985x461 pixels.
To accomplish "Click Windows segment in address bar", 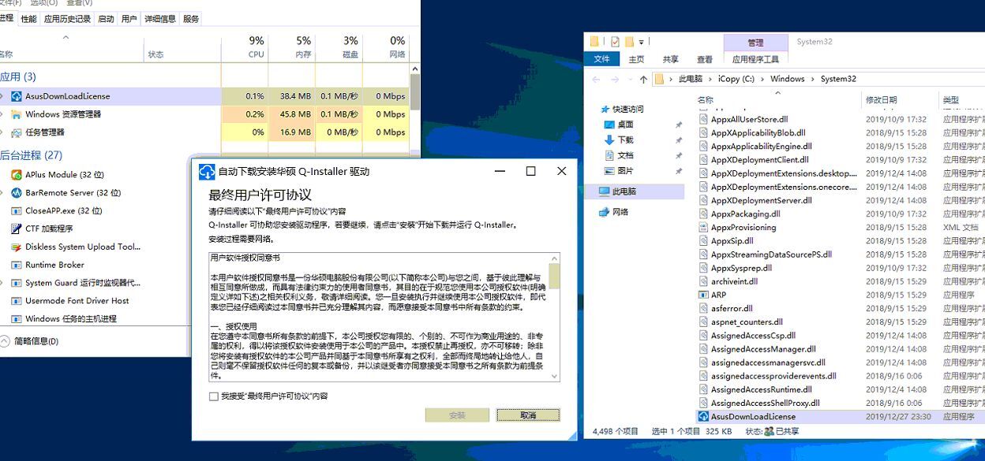I will (787, 79).
